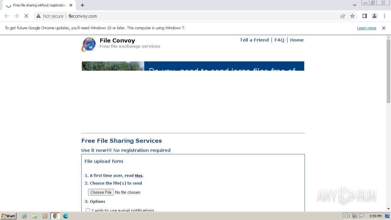Open Chrome three-dot menu
The height and width of the screenshot is (220, 391).
(x=384, y=16)
